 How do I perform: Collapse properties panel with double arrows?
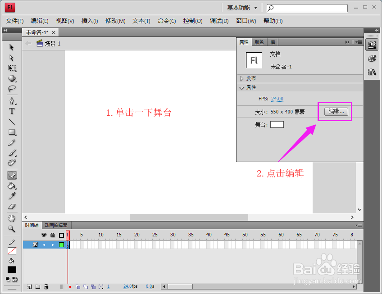(347, 42)
